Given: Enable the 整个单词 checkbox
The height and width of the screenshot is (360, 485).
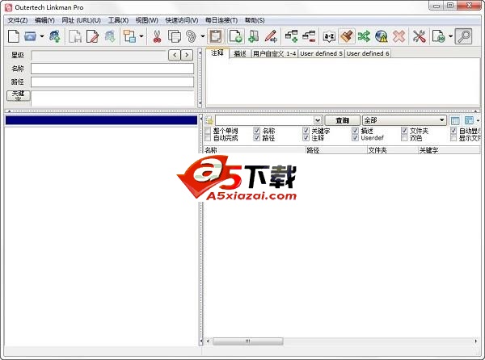Looking at the screenshot, I should coord(208,131).
